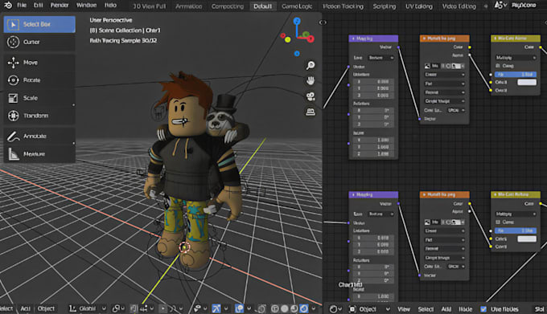Toggle camera view icon in viewport

(311, 96)
